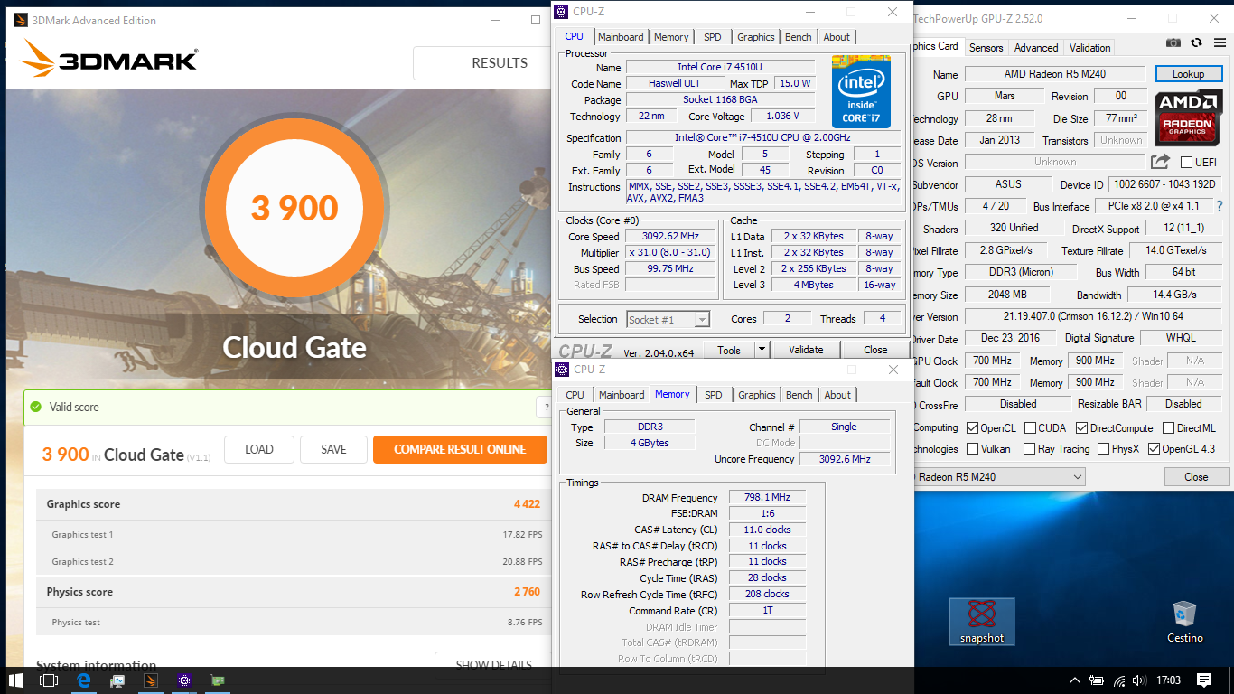
Task: Open the Wi-Fi network tray icon
Action: coord(1120,680)
